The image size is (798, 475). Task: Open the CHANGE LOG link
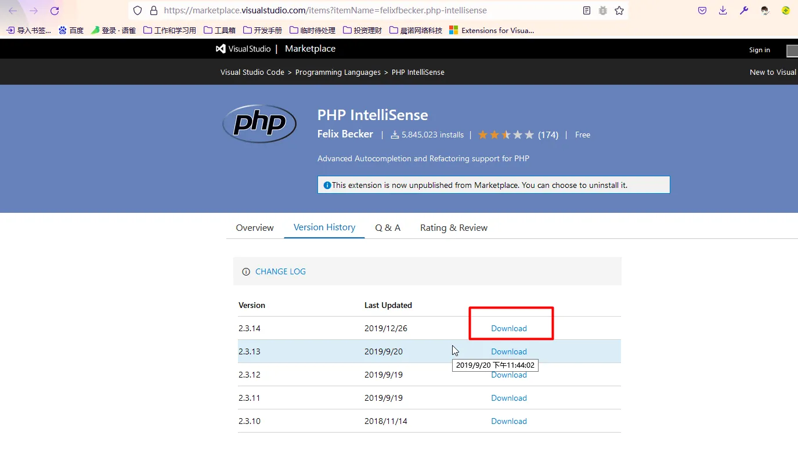point(280,271)
